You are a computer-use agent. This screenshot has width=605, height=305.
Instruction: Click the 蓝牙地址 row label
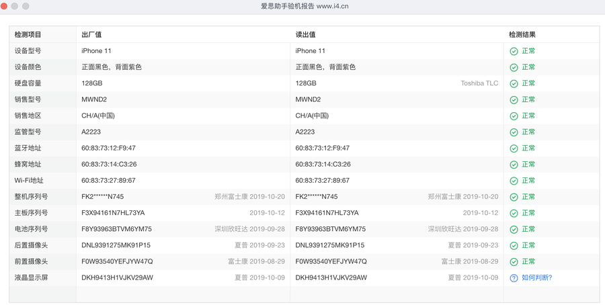[28, 148]
